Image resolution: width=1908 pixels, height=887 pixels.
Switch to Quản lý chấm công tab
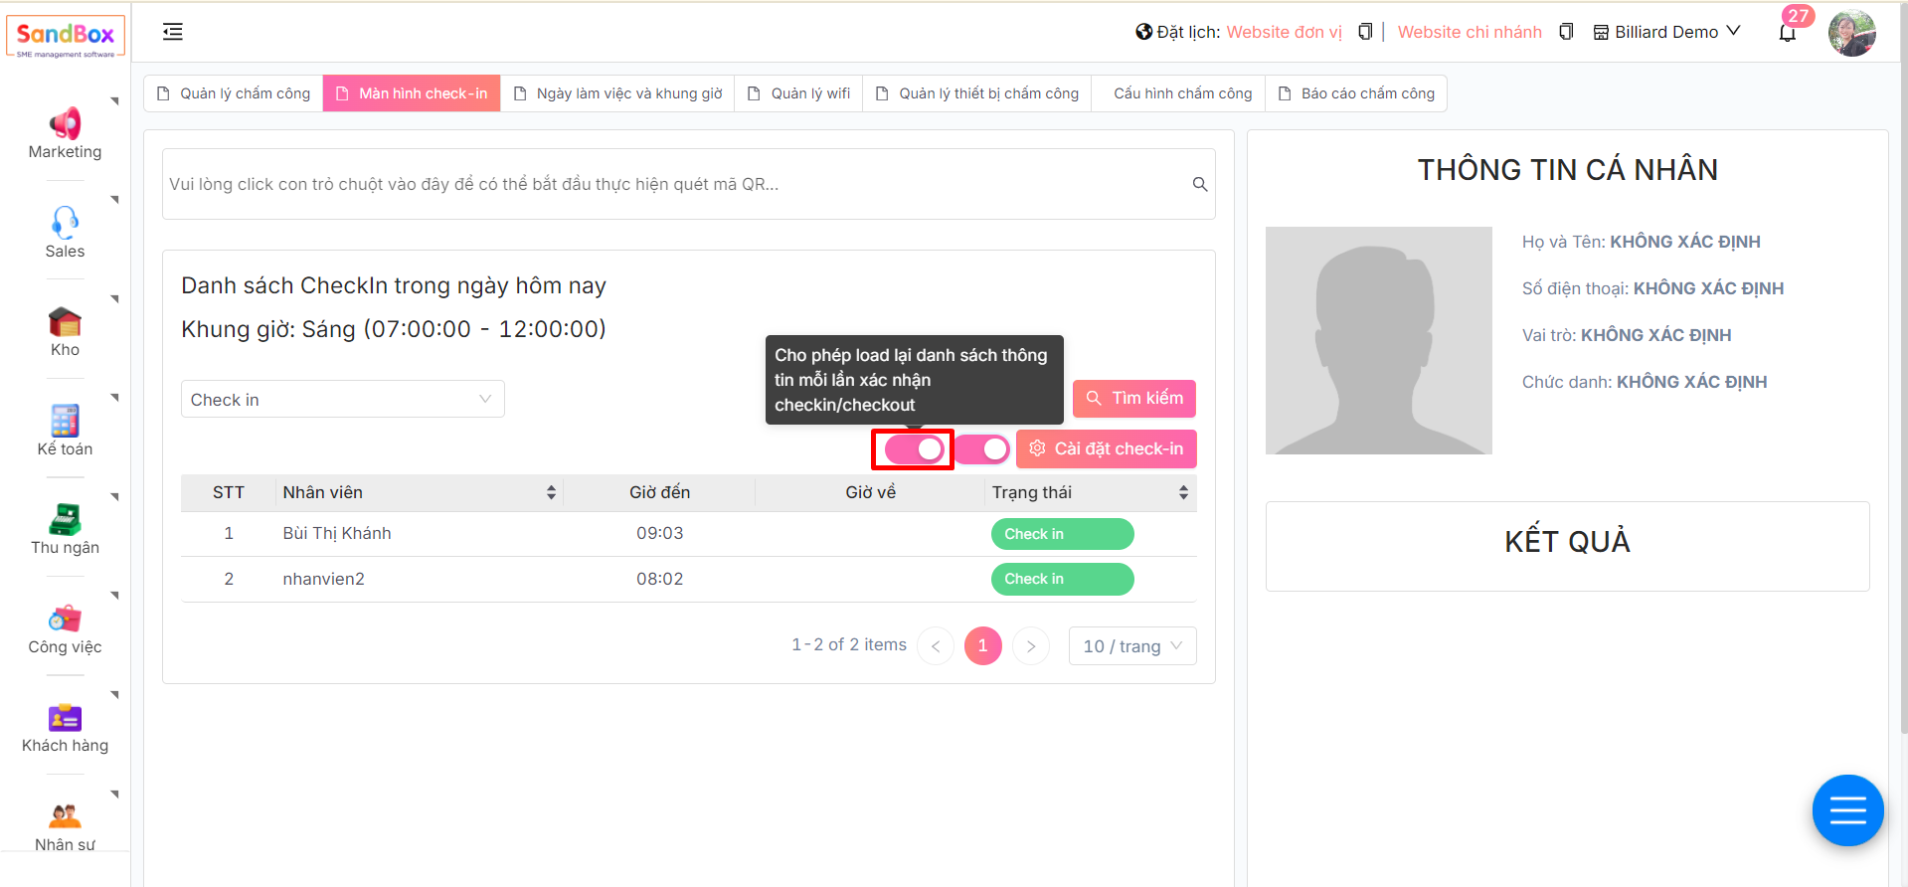click(x=234, y=93)
